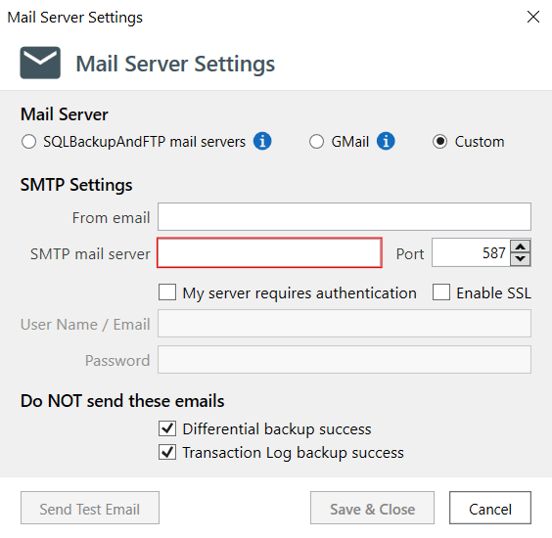Select SQLBackupAndFTP mail servers radio button
The width and height of the screenshot is (552, 538).
tap(28, 142)
